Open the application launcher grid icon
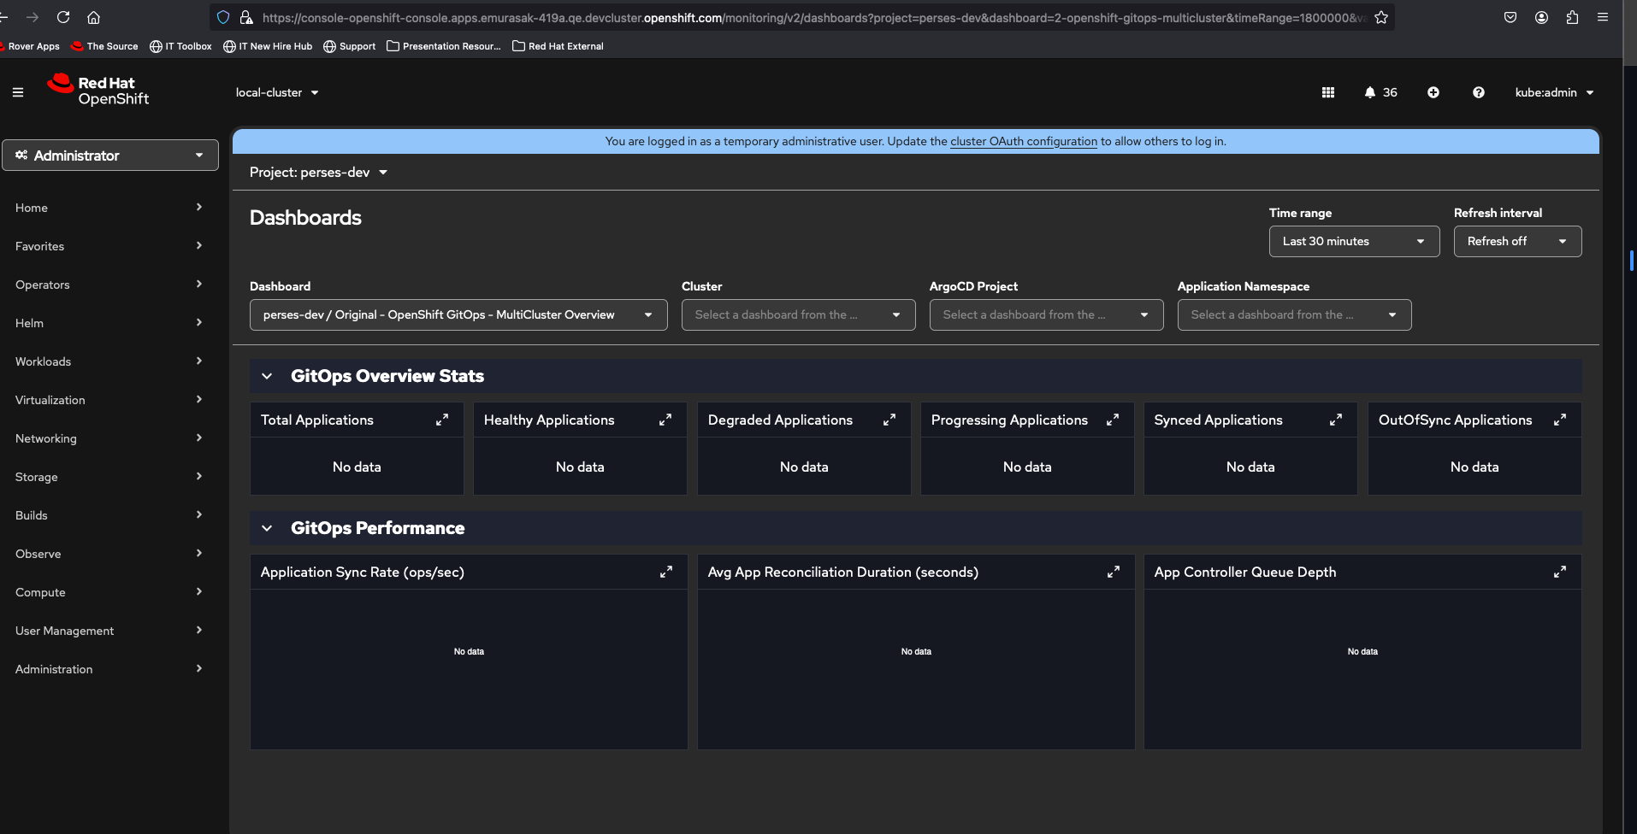 [x=1327, y=92]
